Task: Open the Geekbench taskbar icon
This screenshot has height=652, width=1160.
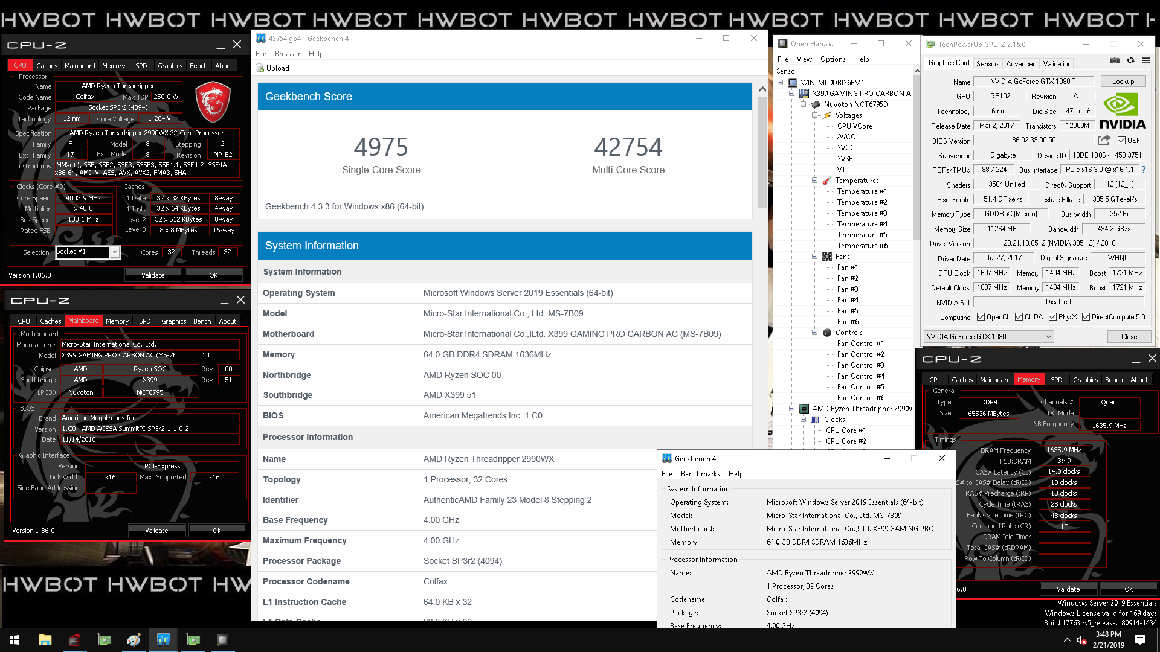Action: click(163, 640)
